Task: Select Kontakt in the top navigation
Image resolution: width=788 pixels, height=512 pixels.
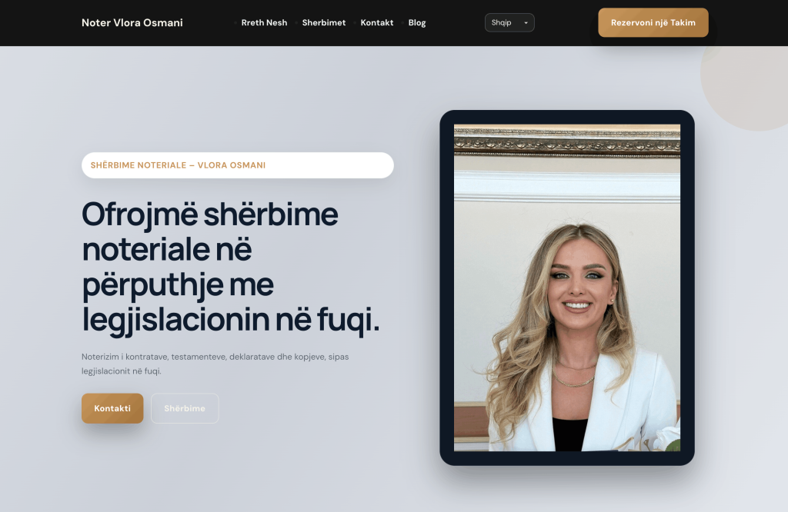Action: click(x=377, y=23)
